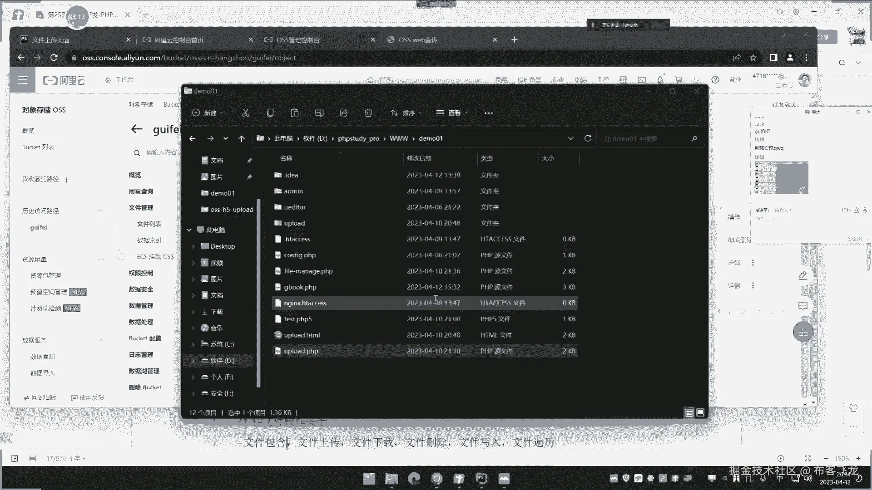Click the Paste icon in Explorer toolbar
Image resolution: width=872 pixels, height=490 pixels.
point(295,113)
